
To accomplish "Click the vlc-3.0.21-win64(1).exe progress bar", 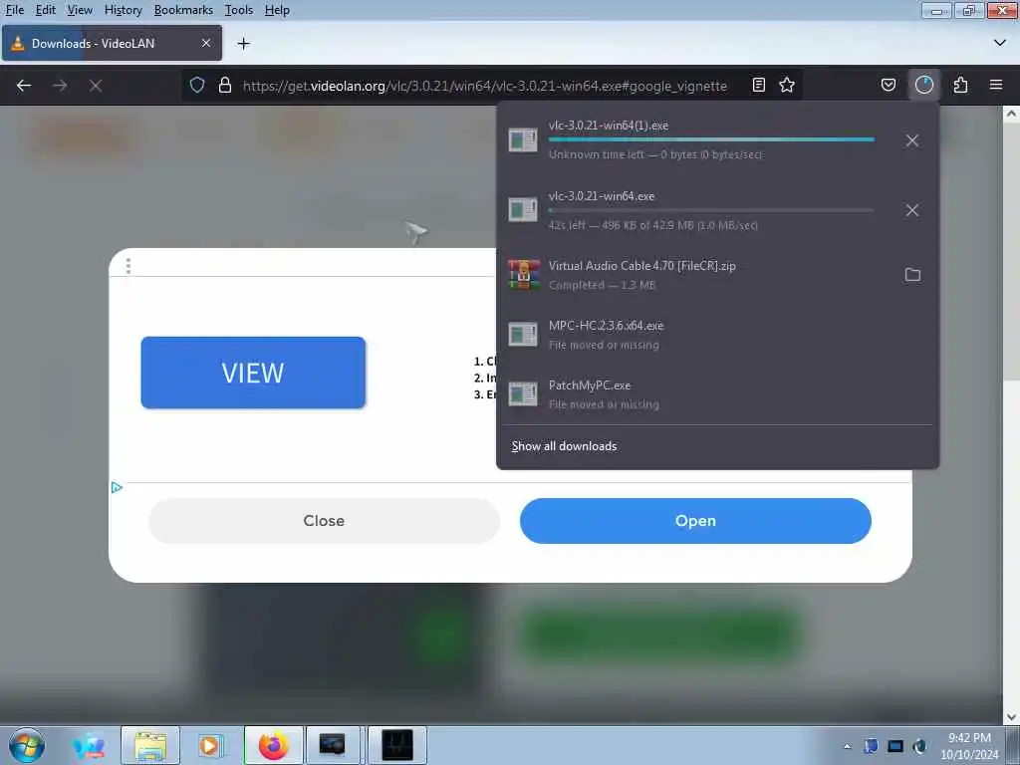I will [x=711, y=139].
